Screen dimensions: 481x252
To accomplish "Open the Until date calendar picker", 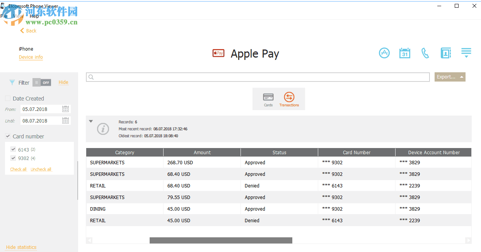I will tap(66, 121).
